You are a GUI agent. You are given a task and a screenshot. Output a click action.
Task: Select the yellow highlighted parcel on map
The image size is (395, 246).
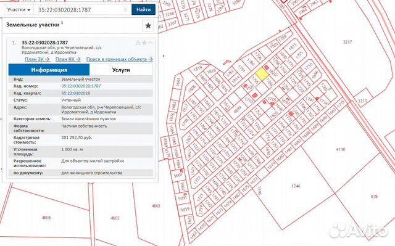coord(262,75)
